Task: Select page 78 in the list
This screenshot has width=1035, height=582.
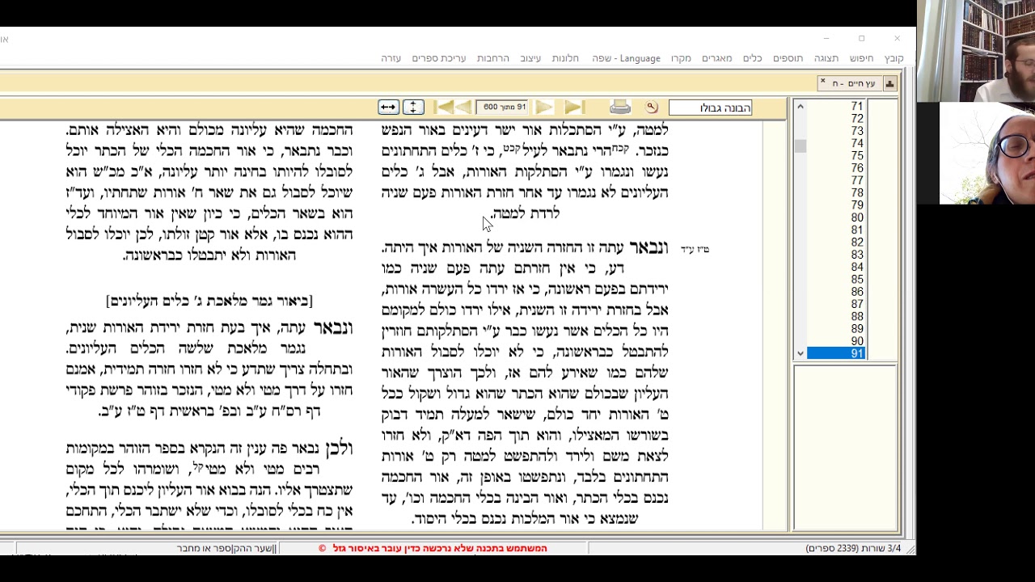Action: click(x=836, y=192)
